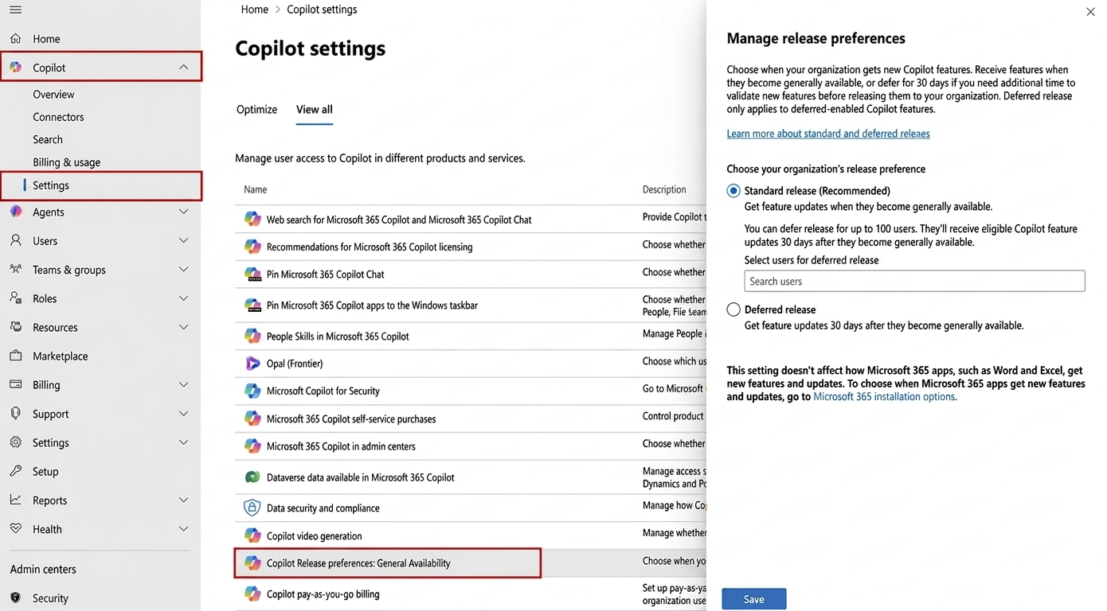Click the Dataverse data row icon
The width and height of the screenshot is (1107, 611).
coord(252,477)
